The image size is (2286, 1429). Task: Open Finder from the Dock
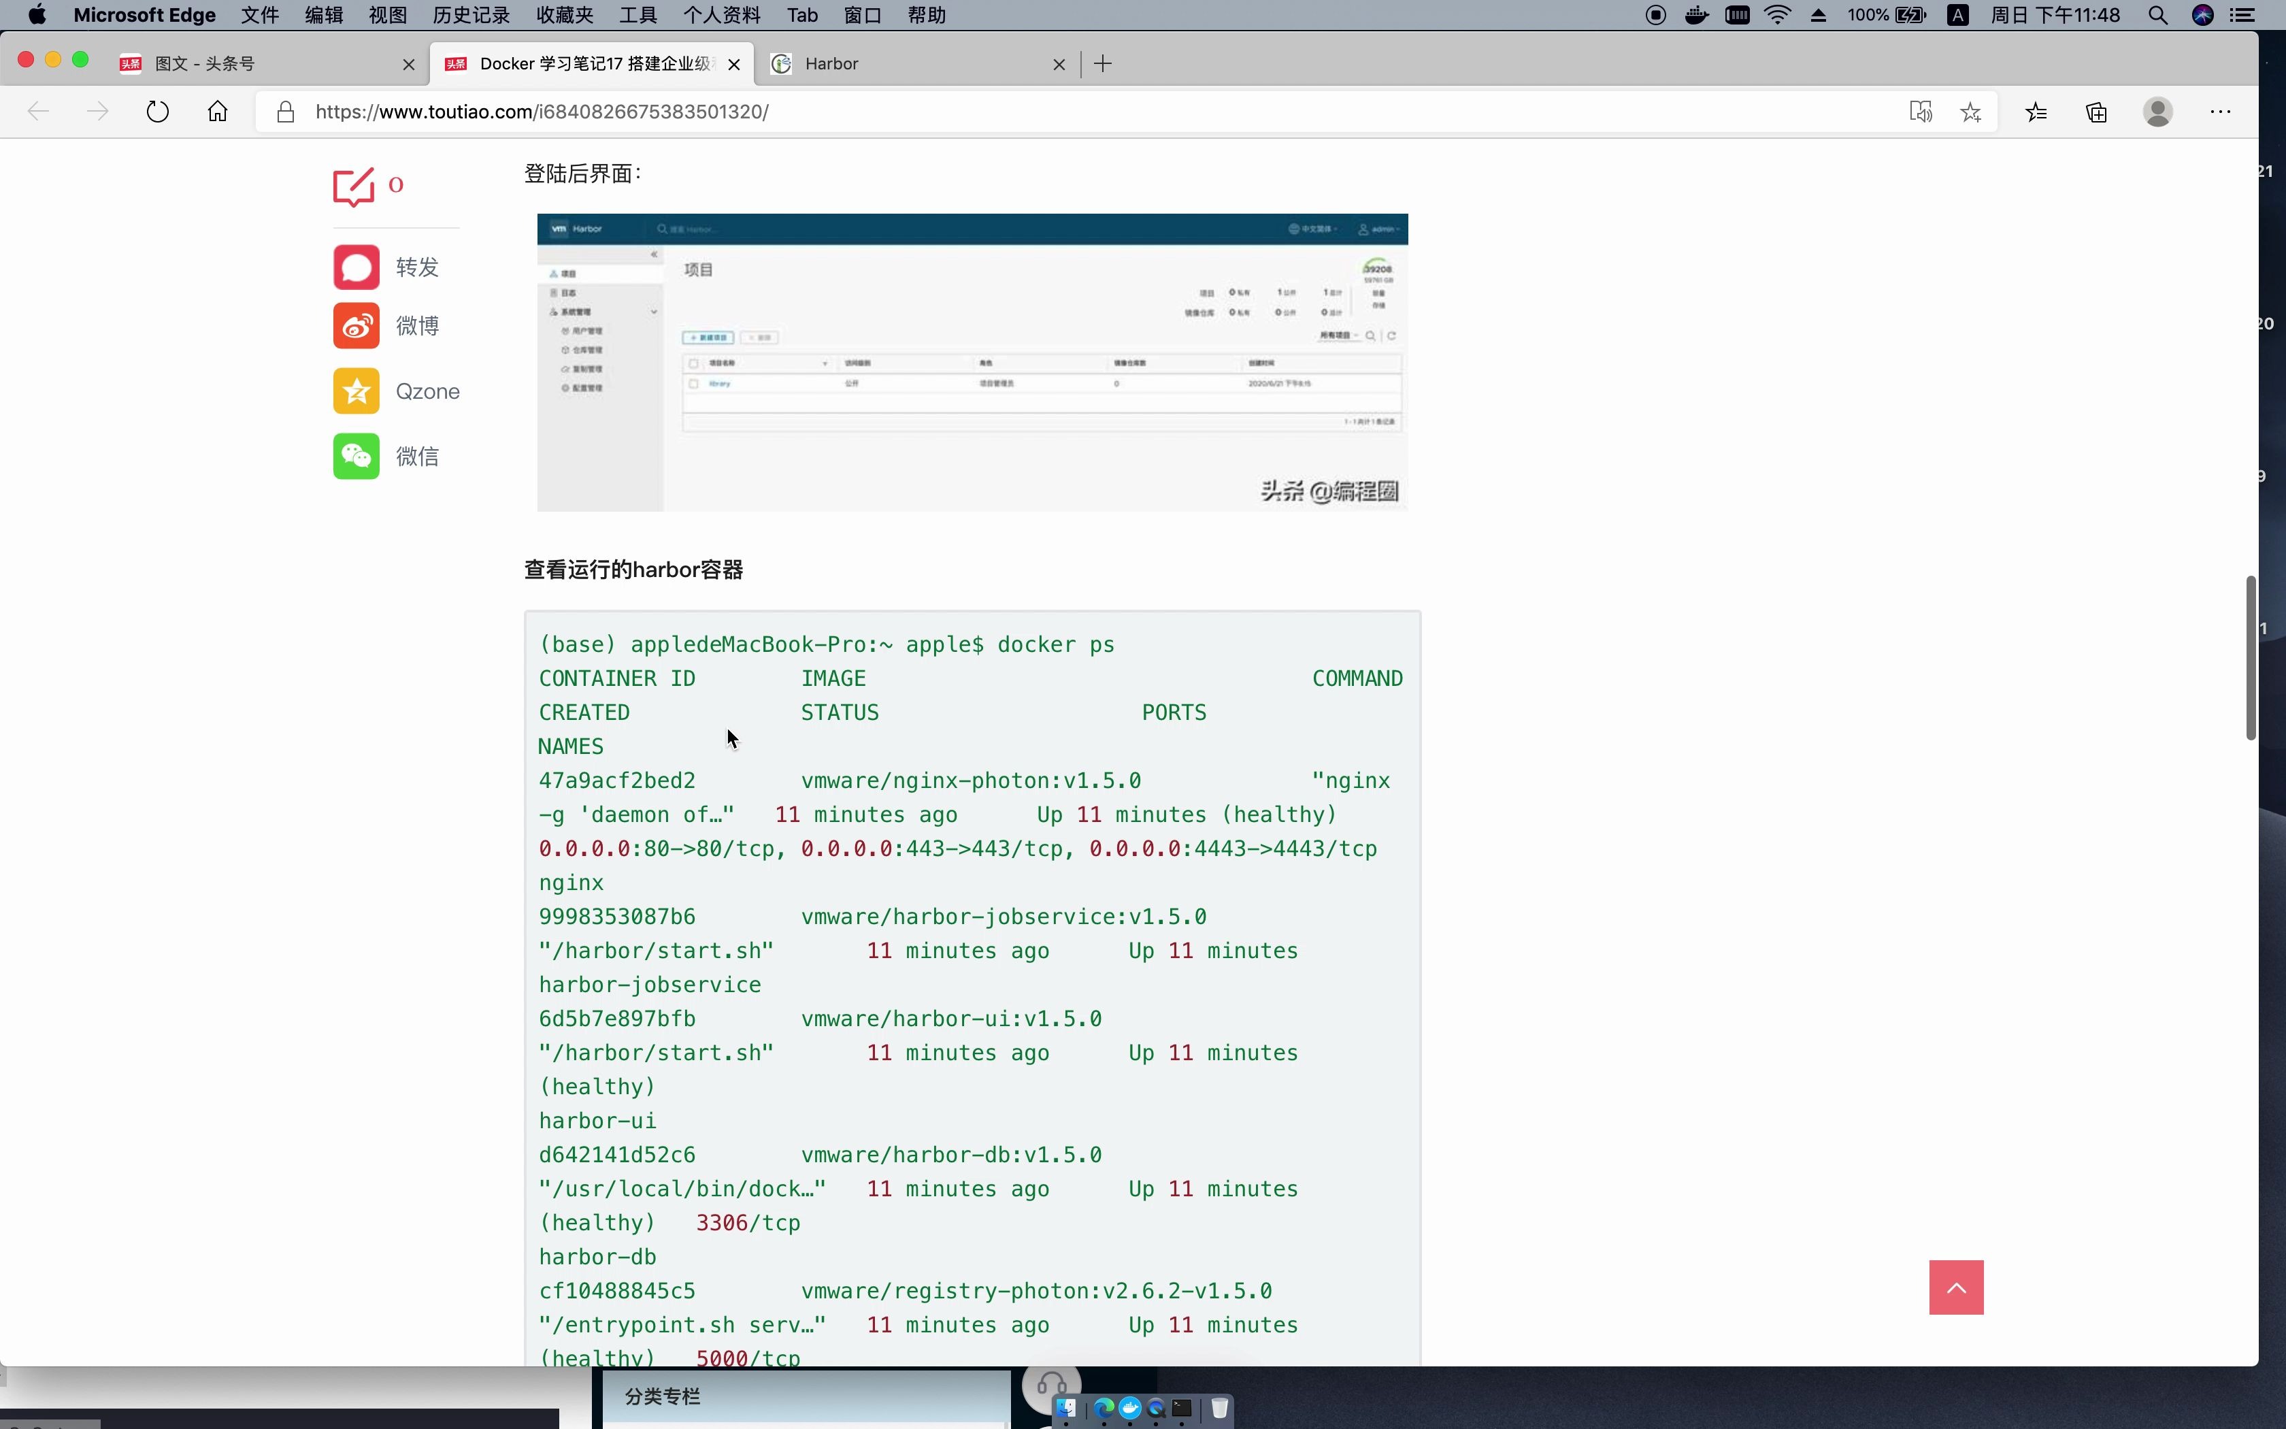pos(1067,1408)
